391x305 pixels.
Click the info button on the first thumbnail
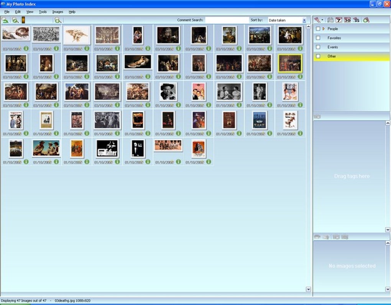25,49
